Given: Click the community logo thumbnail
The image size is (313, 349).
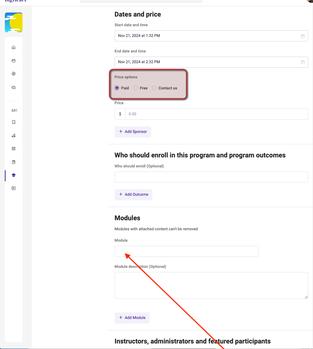Looking at the screenshot, I should [13, 22].
